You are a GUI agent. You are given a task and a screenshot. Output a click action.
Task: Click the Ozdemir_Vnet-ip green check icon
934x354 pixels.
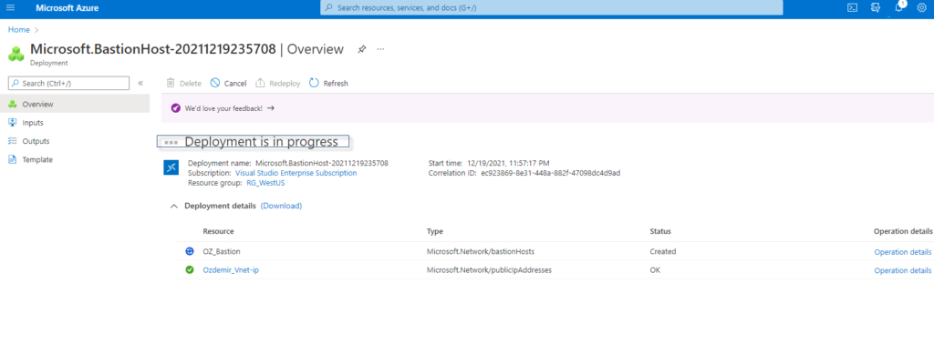click(x=190, y=269)
